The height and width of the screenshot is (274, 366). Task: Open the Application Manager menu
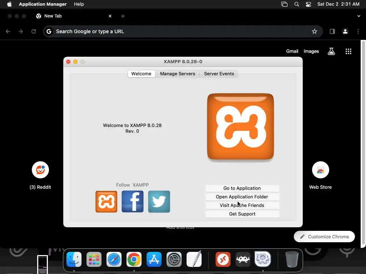43,4
